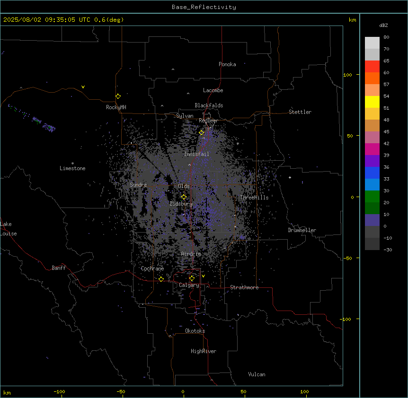Click the Airdrie label
This screenshot has height=398, width=408.
(x=191, y=254)
